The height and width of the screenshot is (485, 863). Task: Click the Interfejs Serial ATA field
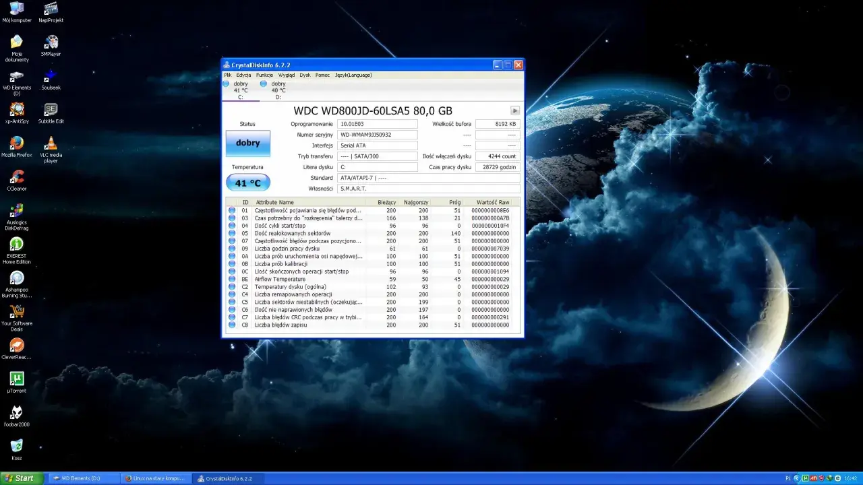378,145
